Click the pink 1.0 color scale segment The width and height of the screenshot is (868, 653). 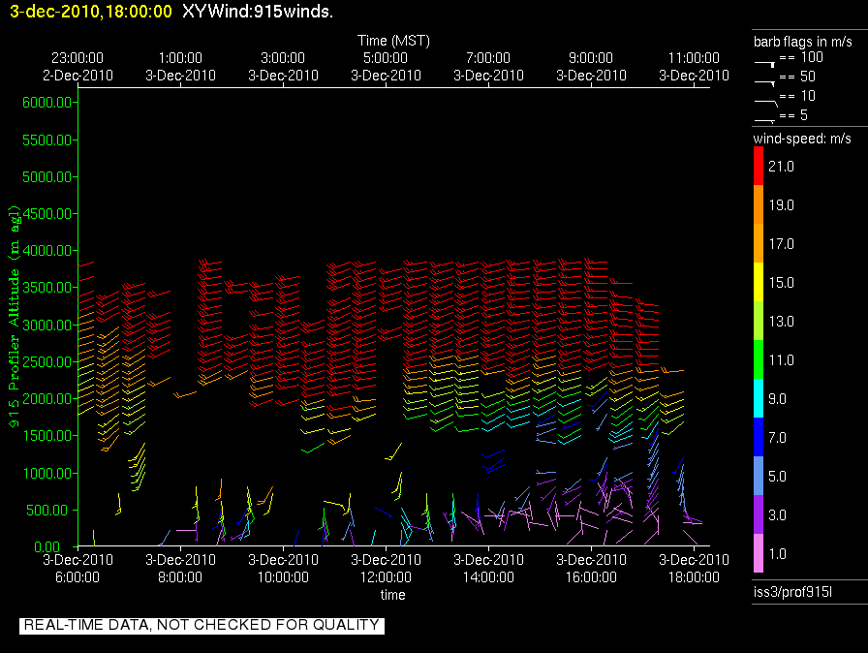759,553
